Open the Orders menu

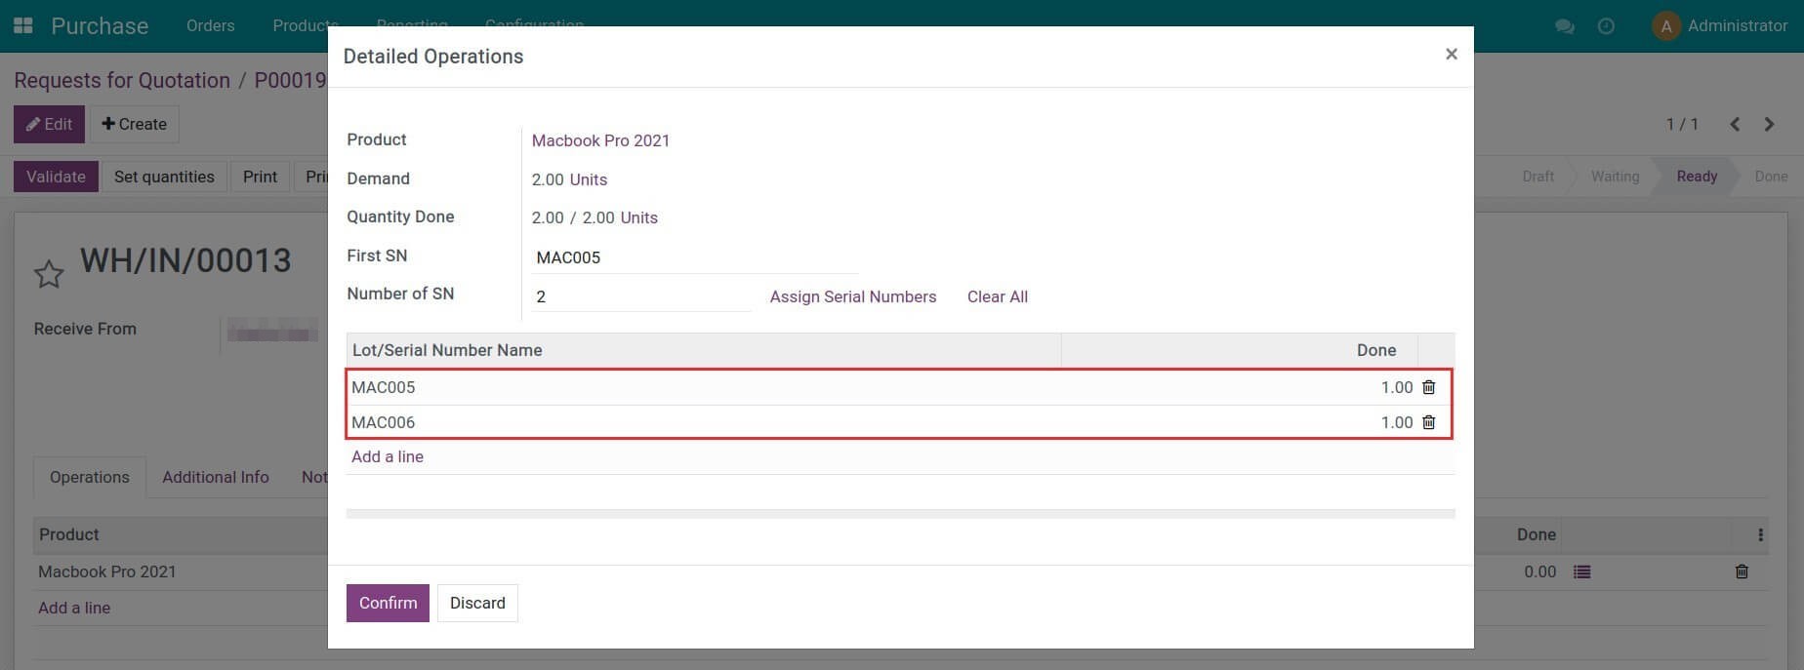210,25
